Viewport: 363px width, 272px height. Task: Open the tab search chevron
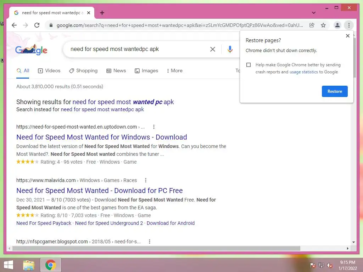[x=314, y=13]
